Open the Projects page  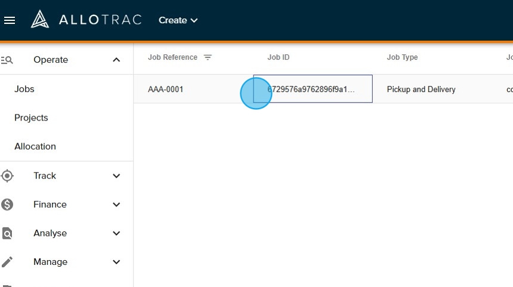point(31,118)
